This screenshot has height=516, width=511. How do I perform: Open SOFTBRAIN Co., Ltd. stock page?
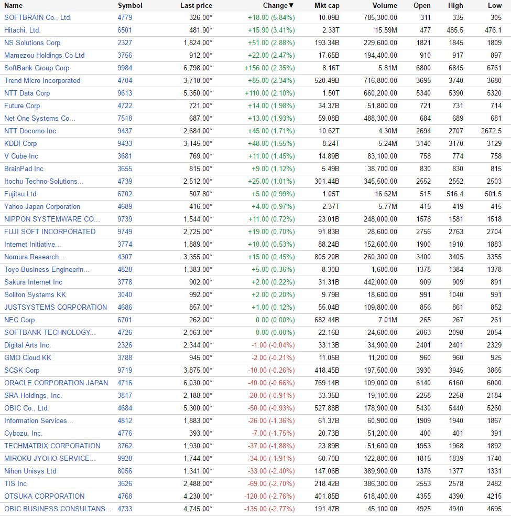click(38, 17)
